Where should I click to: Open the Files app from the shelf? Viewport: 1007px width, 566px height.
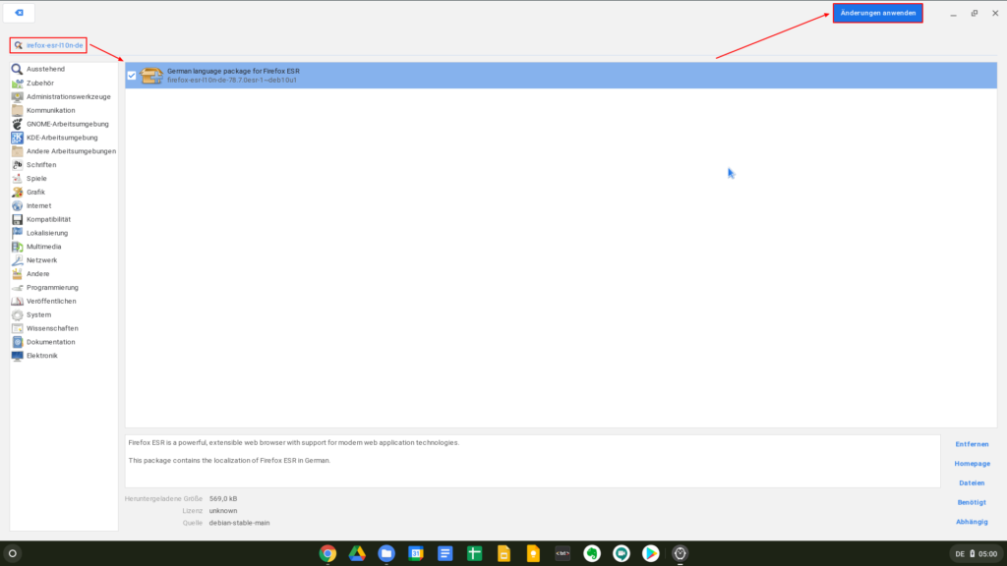point(386,553)
